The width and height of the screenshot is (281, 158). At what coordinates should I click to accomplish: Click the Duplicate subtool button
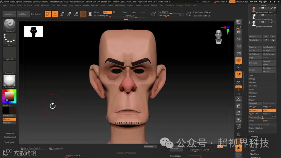pos(255,63)
